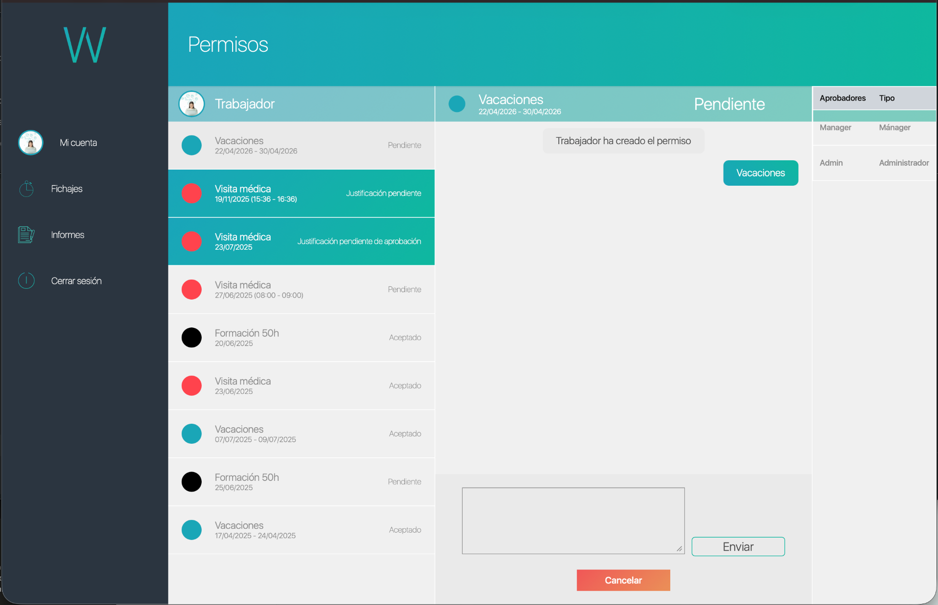Click the teal Vacaciones chat bubble

tap(761, 173)
